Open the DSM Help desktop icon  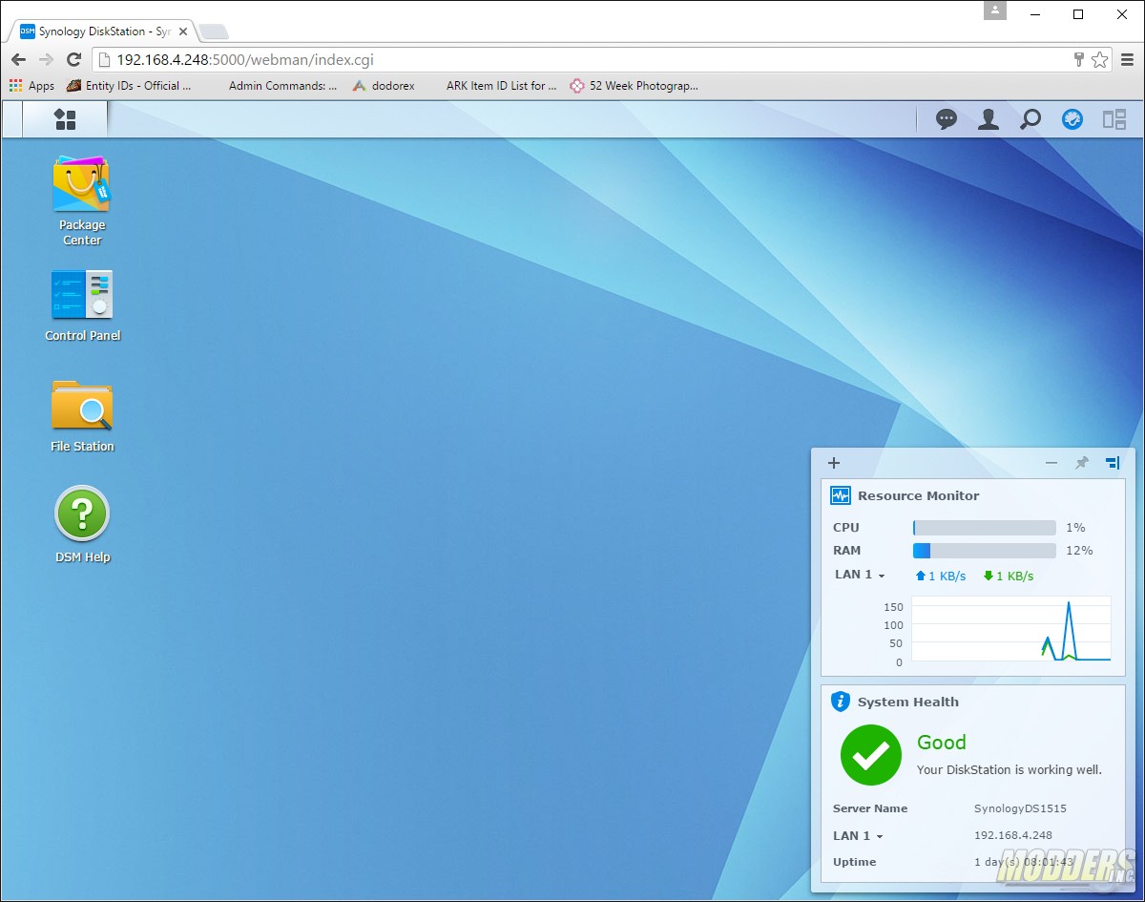[x=82, y=525]
